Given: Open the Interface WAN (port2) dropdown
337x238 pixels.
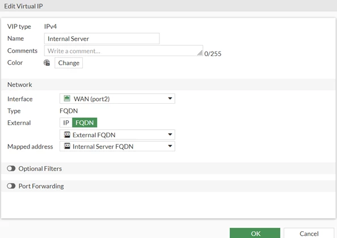Looking at the screenshot, I should click(117, 99).
